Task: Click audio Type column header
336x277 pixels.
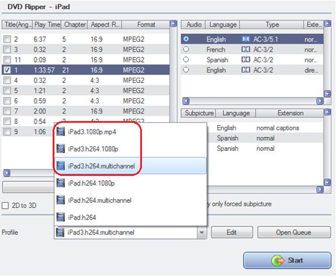Action: (x=271, y=25)
